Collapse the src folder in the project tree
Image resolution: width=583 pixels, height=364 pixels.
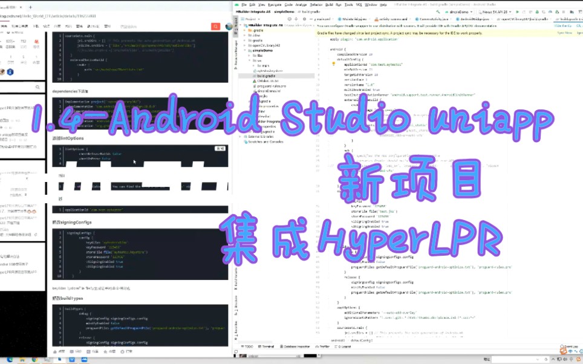[249, 60]
